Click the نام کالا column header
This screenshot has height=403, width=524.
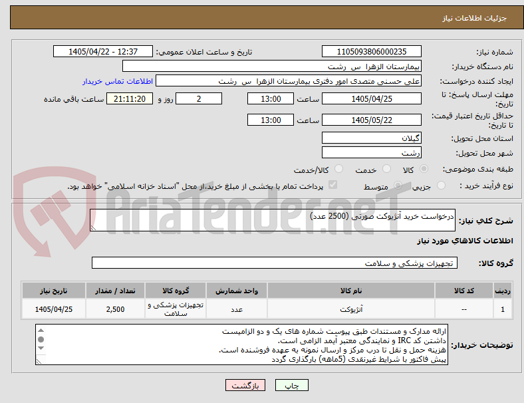(x=351, y=291)
